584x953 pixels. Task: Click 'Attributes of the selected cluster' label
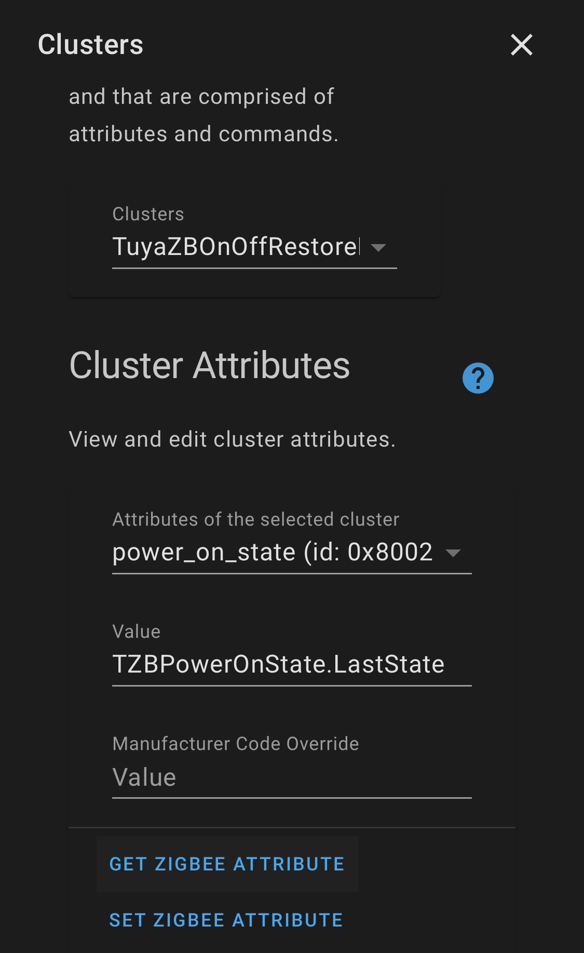click(x=256, y=519)
